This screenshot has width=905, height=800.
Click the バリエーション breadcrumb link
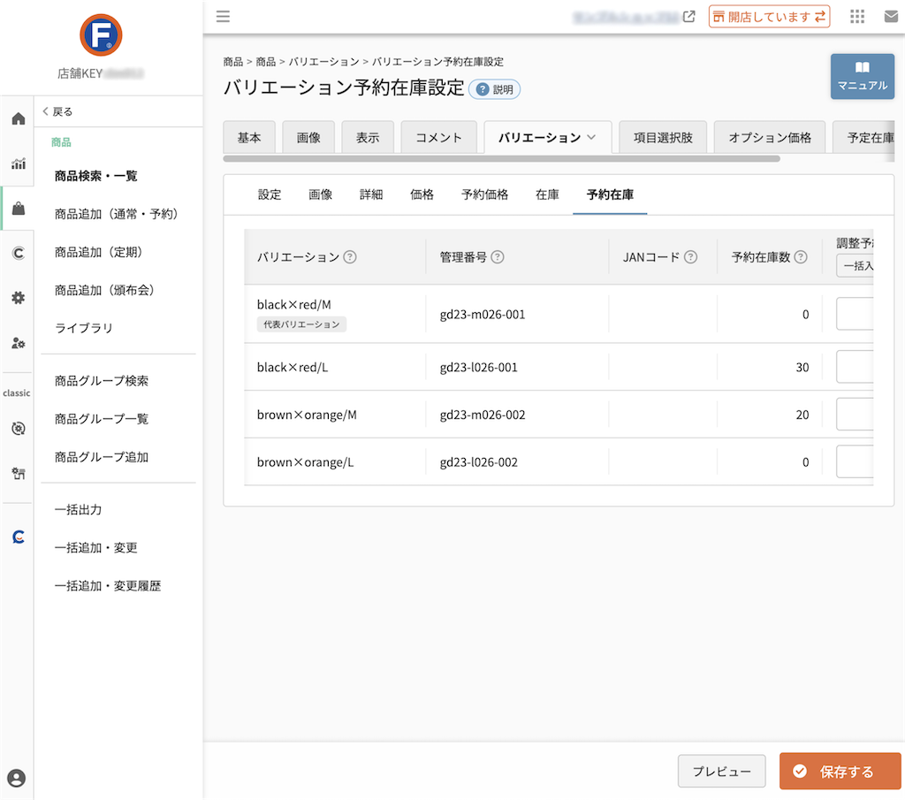pyautogui.click(x=323, y=62)
